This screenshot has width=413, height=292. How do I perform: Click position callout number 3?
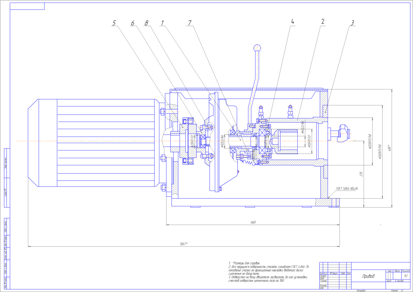(x=352, y=23)
